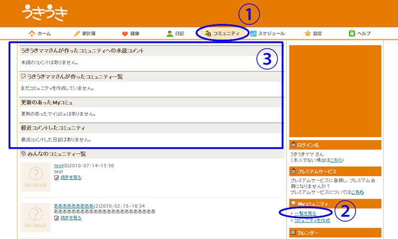Click the pencil icon for 家計簿

tap(77, 34)
